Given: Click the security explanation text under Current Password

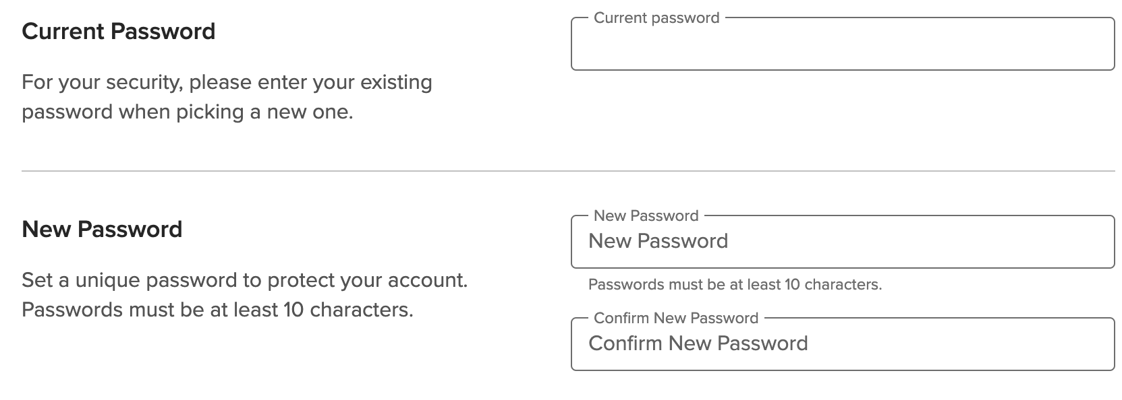Looking at the screenshot, I should (x=226, y=96).
